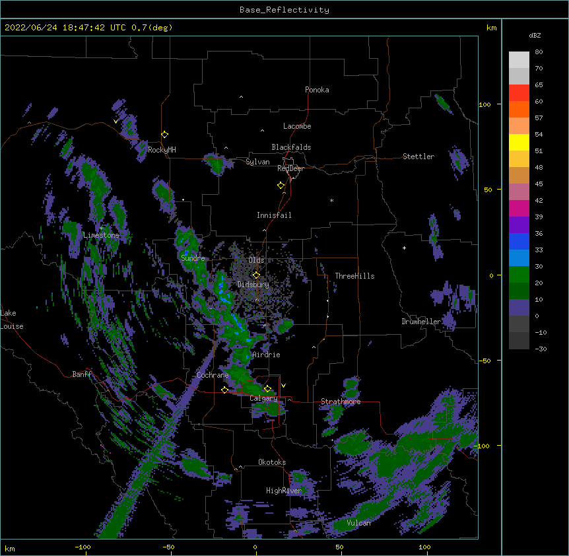Click the RockyMH label
The width and height of the screenshot is (569, 556).
tap(162, 150)
